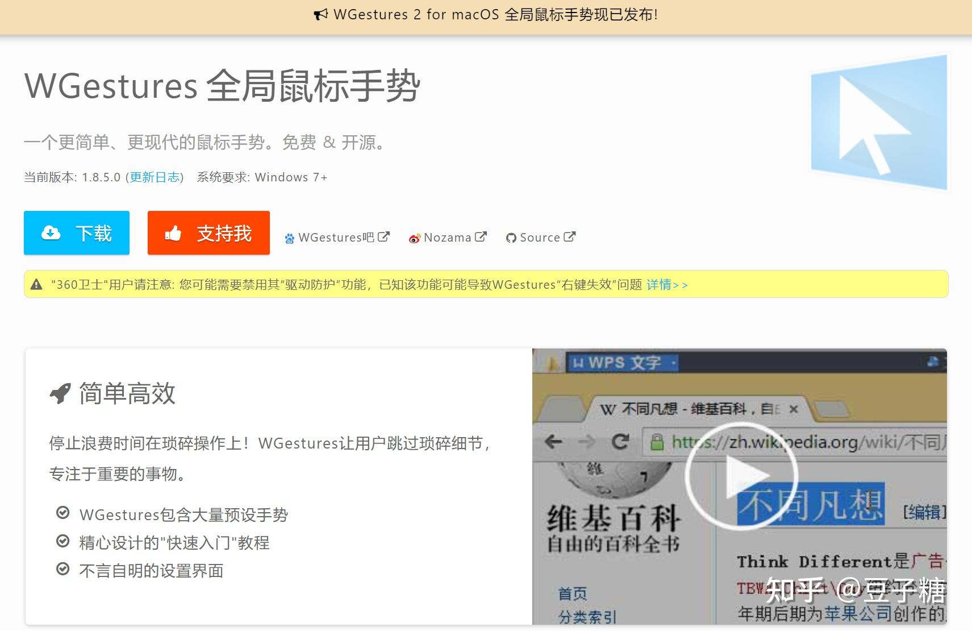Play the demo video
Viewport: 972px width, 631px height.
click(x=740, y=476)
